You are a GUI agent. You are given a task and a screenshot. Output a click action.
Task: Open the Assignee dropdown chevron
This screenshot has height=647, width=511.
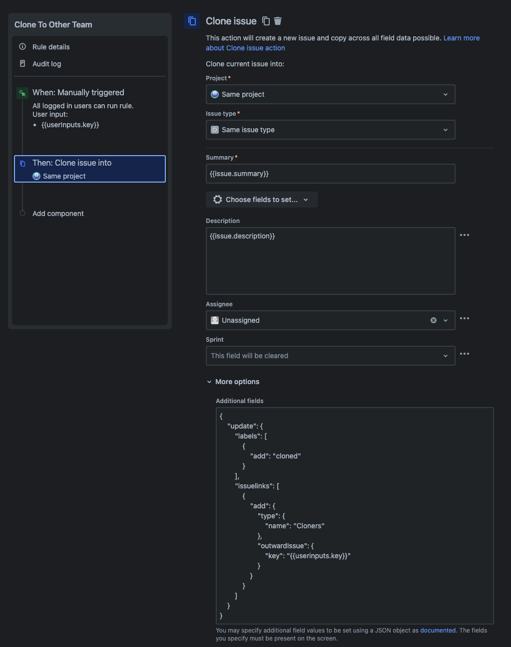pyautogui.click(x=446, y=320)
